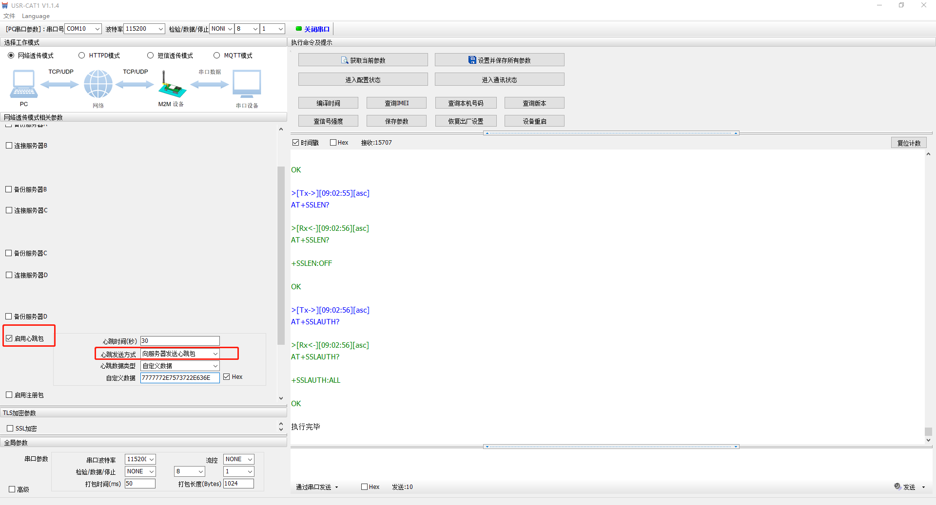Viewport: 936px width, 505px height.
Task: Toggle the 时间戳 timestamp checkbox
Action: click(296, 143)
